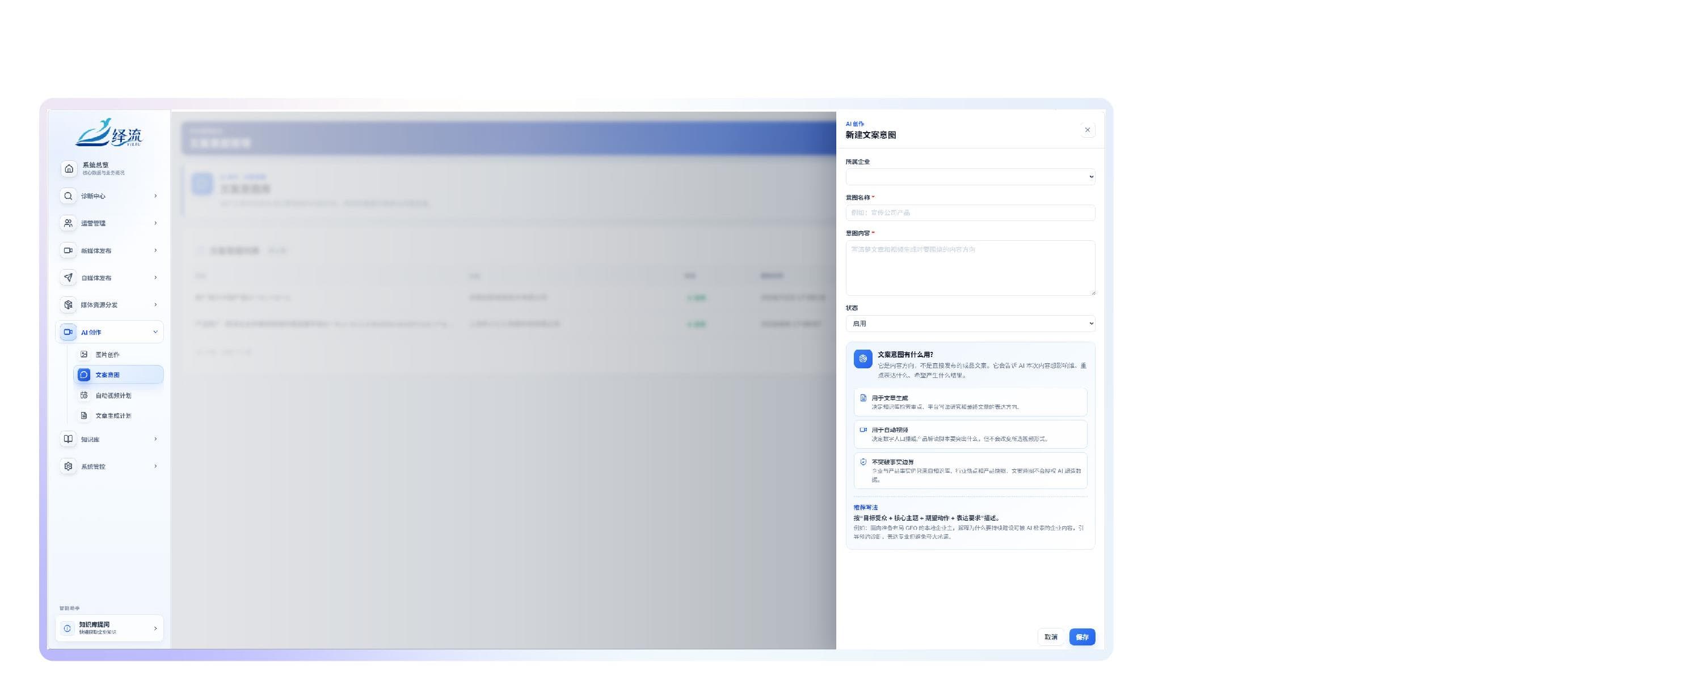Screen dimensions: 1702x680
Task: Focus the 意图内容 text area
Action: point(970,268)
